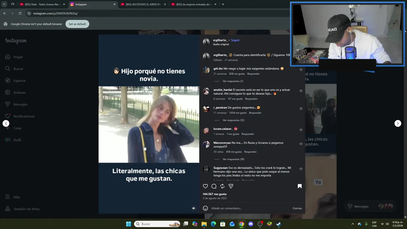This screenshot has width=407, height=229.
Task: Open Explorar in Instagram sidebar
Action: 15,81
